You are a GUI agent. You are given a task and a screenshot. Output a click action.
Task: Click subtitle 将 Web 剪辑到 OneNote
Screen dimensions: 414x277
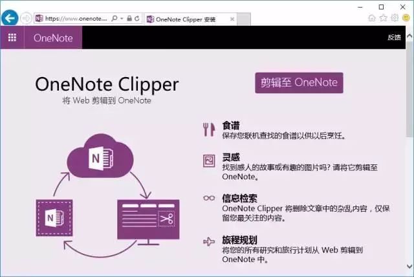tap(107, 100)
